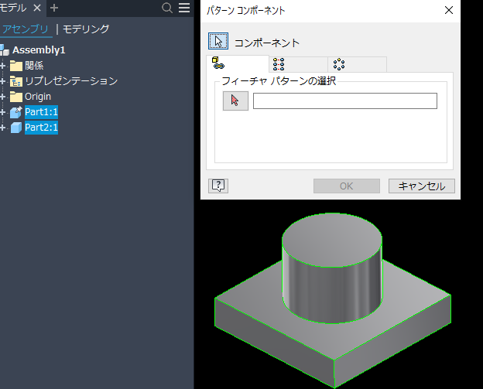Expand the リプレゼンテーション folder
483x389 pixels.
(3, 81)
